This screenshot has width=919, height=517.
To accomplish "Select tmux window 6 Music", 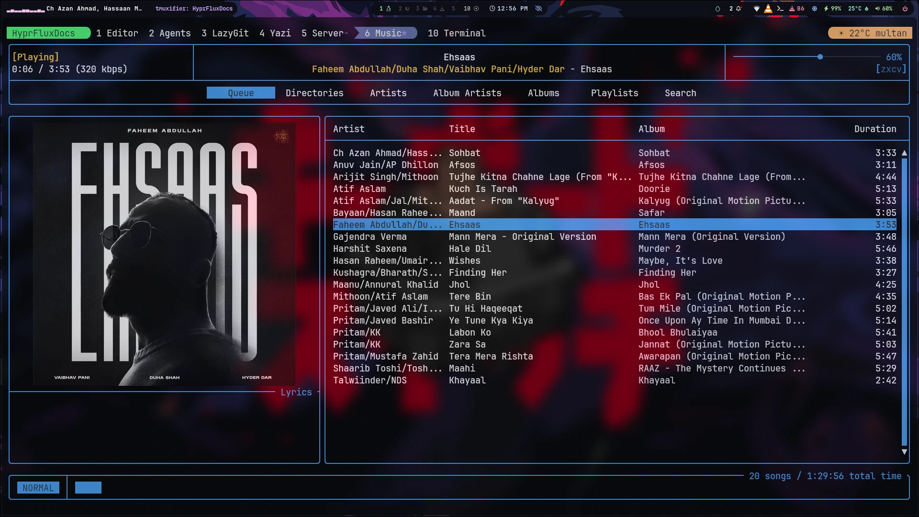I will 386,33.
